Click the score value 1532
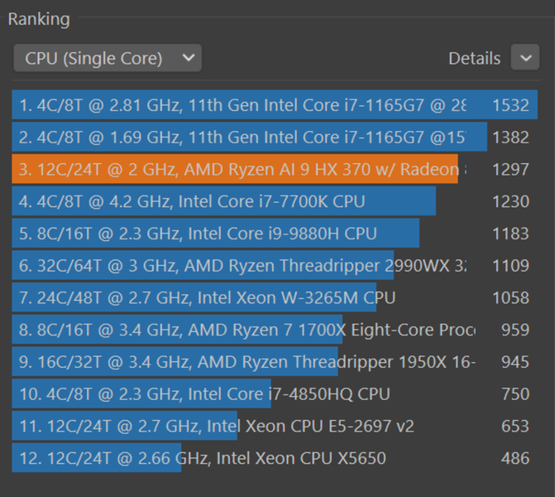 [511, 105]
